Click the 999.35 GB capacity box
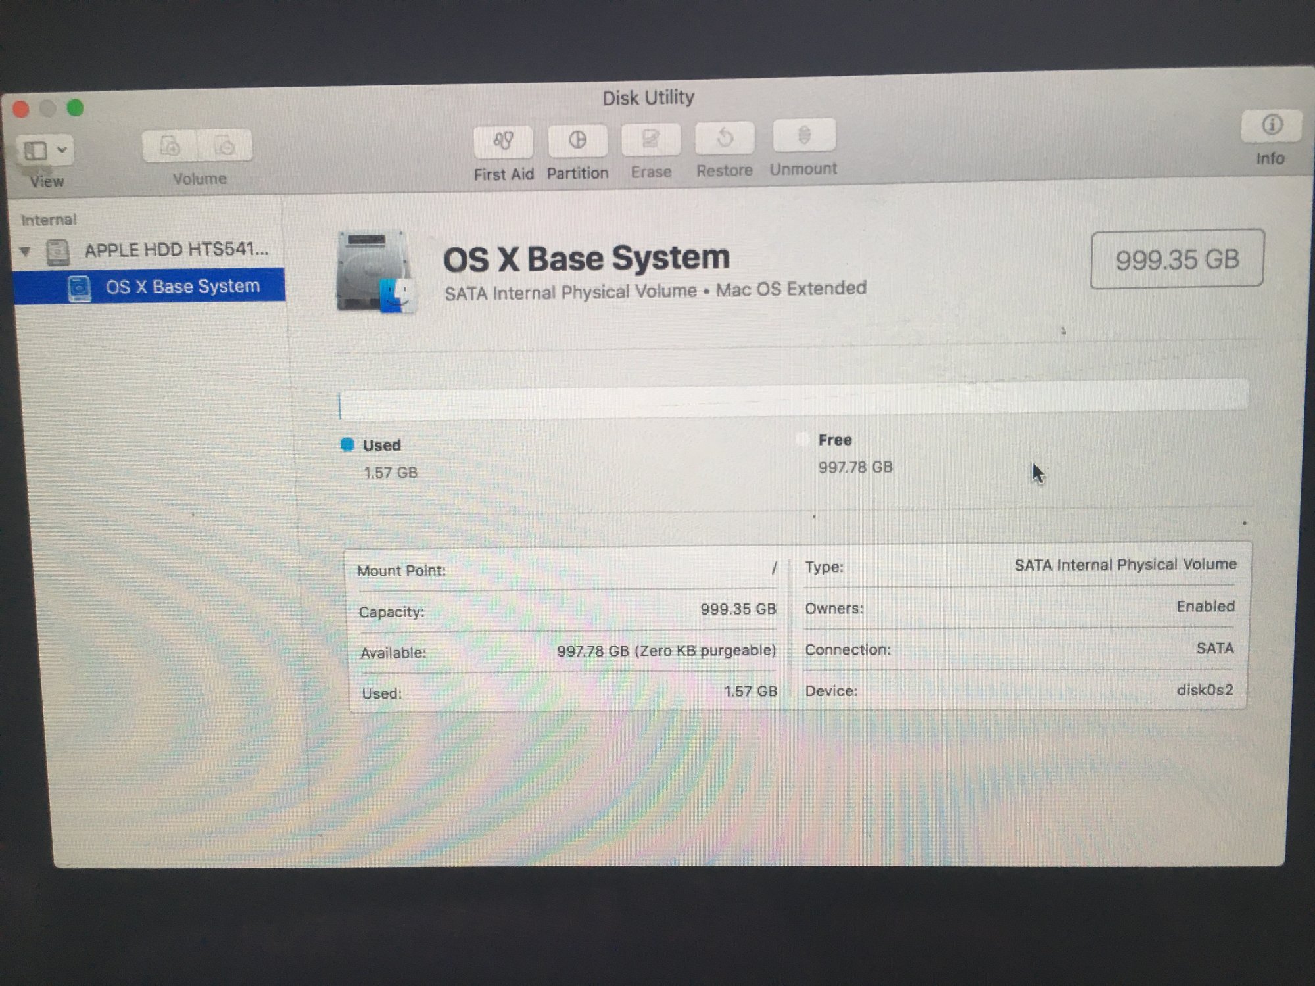Screen dimensions: 1315x986 pyautogui.click(x=1176, y=259)
